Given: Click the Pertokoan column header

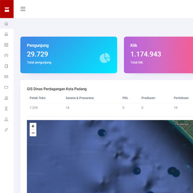Looking at the screenshot, I should 181,98.
